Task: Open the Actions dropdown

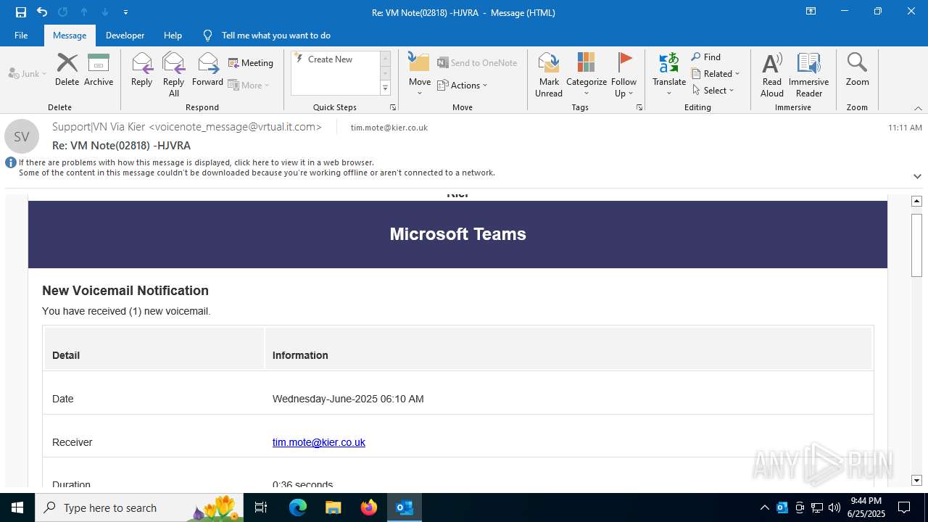Action: point(463,85)
